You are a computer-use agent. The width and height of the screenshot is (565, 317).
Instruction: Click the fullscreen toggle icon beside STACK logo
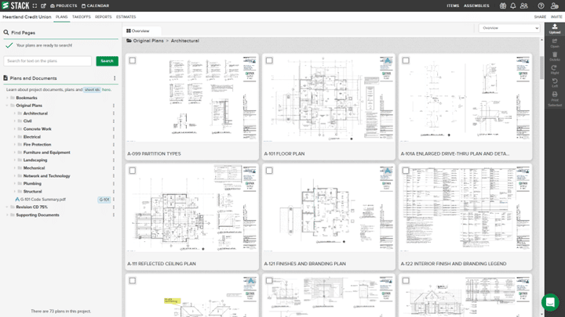point(35,5)
